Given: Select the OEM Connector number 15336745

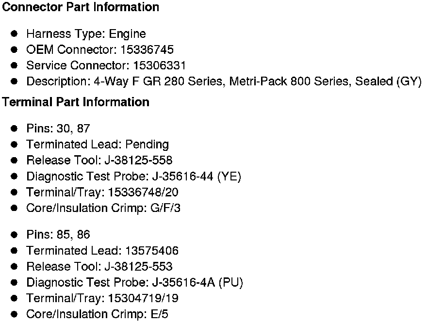Looking at the screenshot, I should [x=147, y=49].
